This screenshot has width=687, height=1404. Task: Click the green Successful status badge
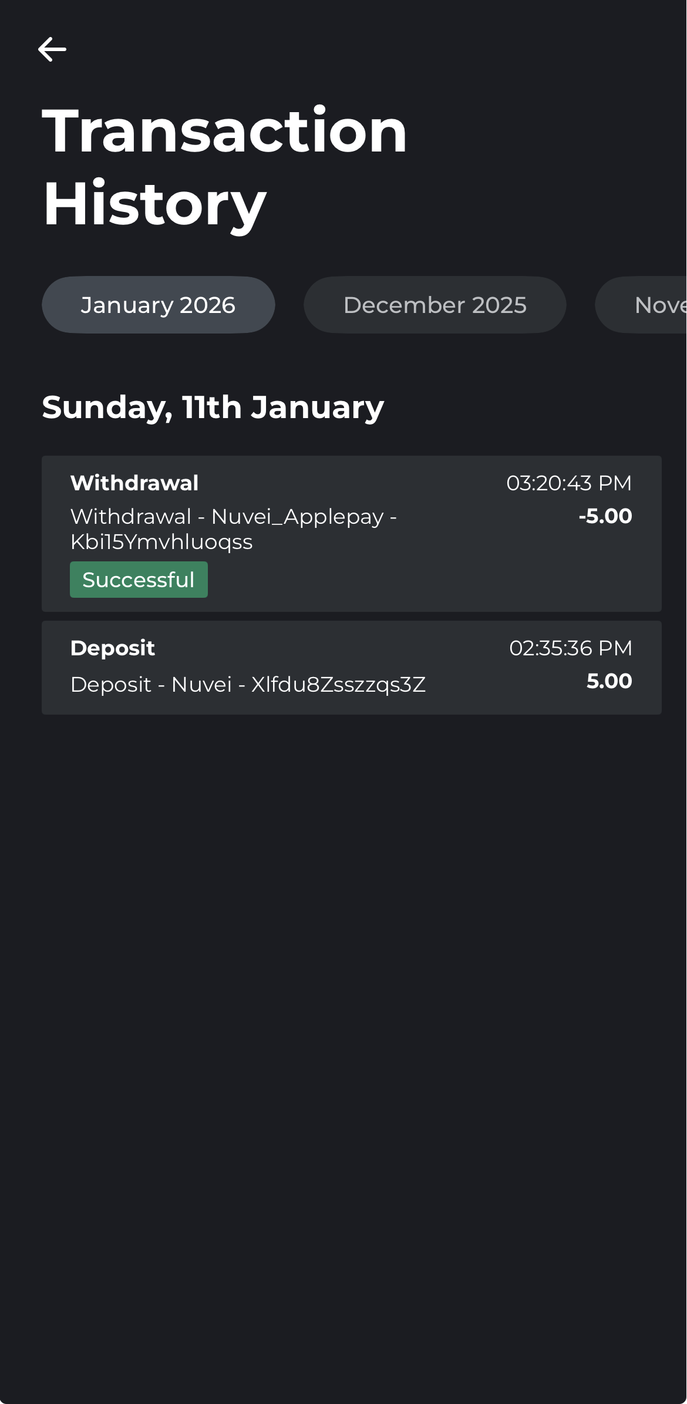[x=139, y=580]
